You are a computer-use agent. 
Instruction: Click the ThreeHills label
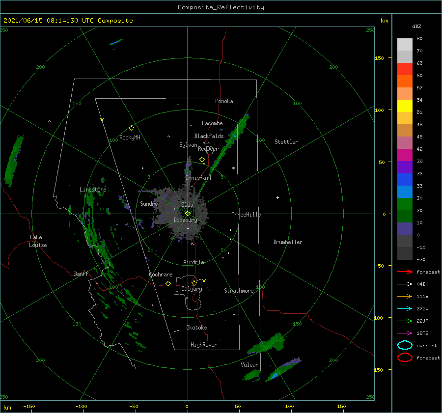[246, 215]
